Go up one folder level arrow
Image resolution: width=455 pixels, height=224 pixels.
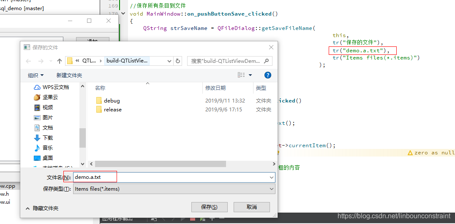[x=60, y=61]
